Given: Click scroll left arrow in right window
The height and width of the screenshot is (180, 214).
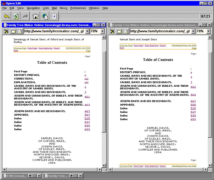Looking at the screenshot, I should click(x=110, y=169).
